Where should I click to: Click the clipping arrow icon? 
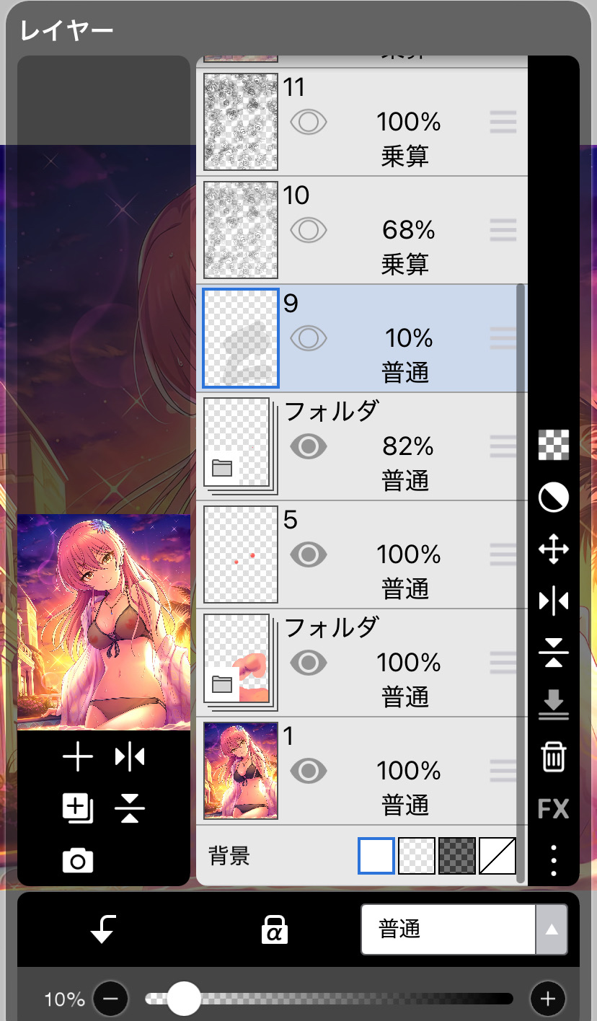coord(102,930)
